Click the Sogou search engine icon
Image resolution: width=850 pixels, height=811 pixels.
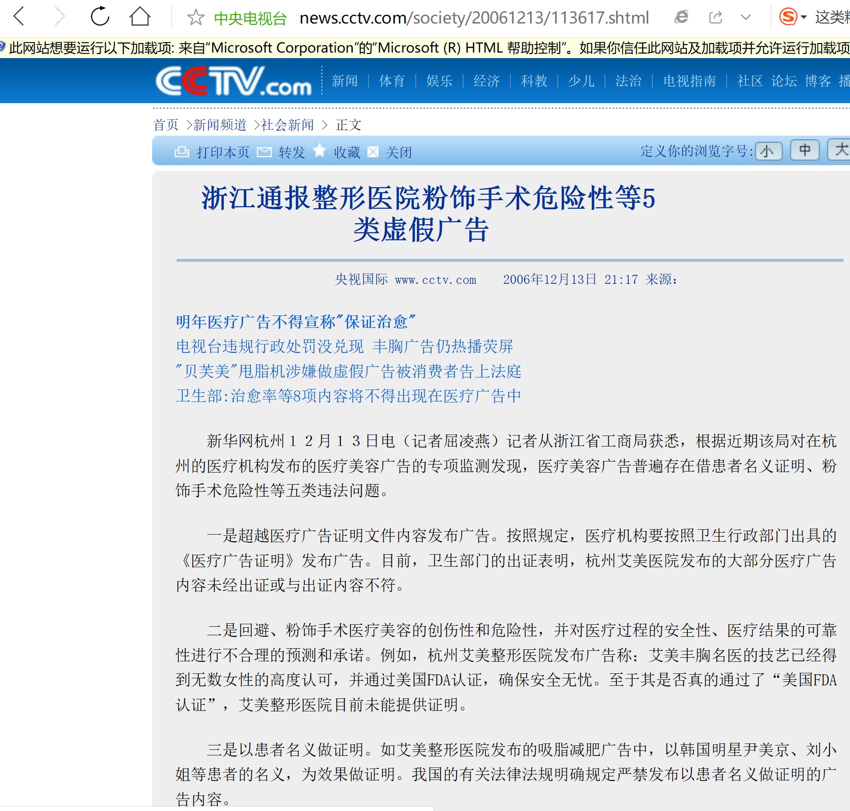788,17
